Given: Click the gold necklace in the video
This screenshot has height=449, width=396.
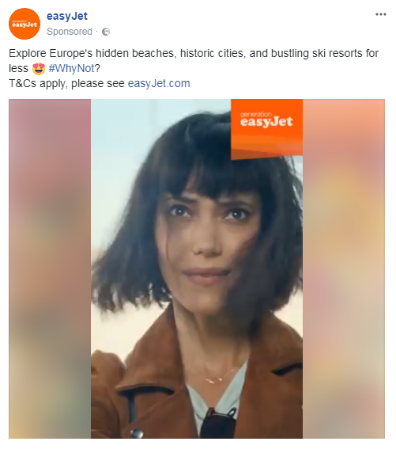Looking at the screenshot, I should click(x=219, y=376).
